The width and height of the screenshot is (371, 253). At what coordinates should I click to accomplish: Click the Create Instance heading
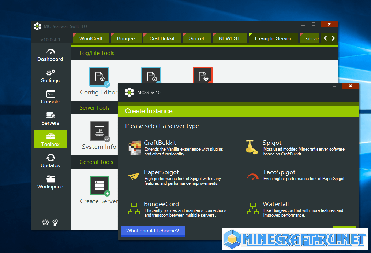[x=149, y=111]
